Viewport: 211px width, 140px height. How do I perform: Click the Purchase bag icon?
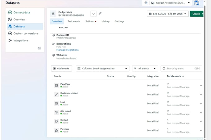56,130
